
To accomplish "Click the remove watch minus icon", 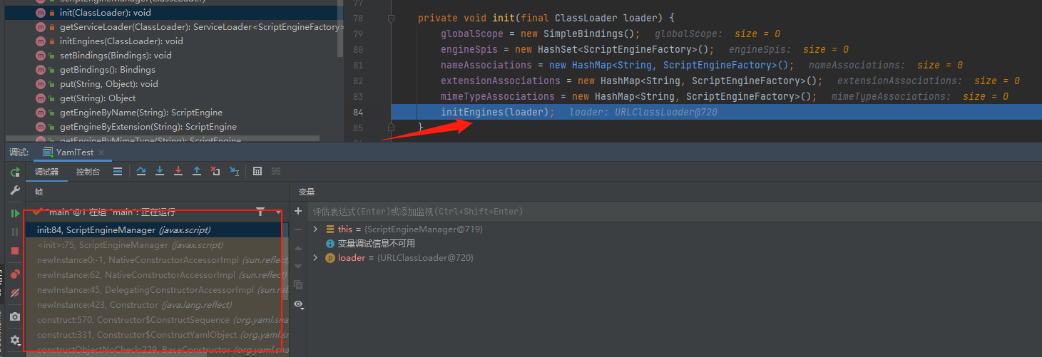I will [298, 229].
